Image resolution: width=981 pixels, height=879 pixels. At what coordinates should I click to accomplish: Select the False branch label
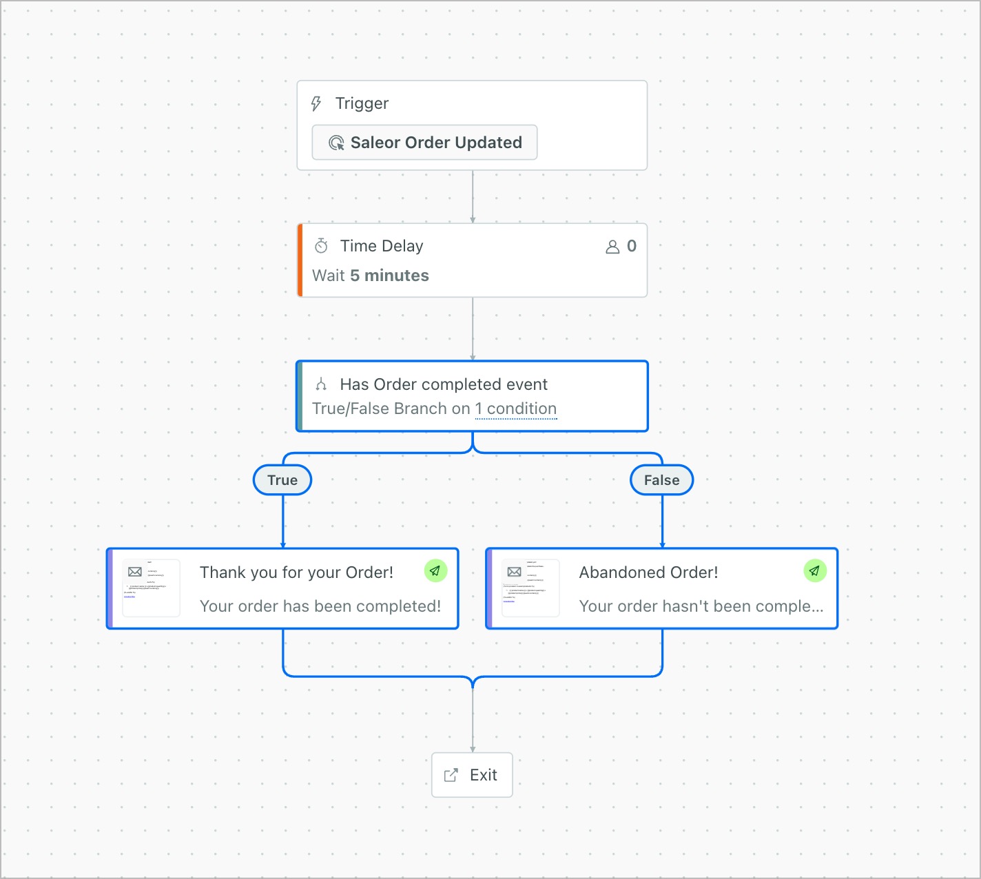pyautogui.click(x=661, y=480)
